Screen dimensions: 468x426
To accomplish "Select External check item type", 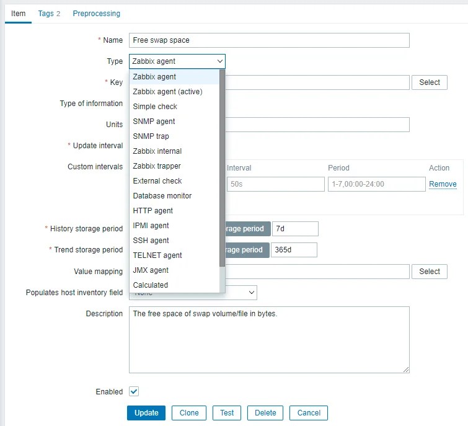I will coord(174,181).
